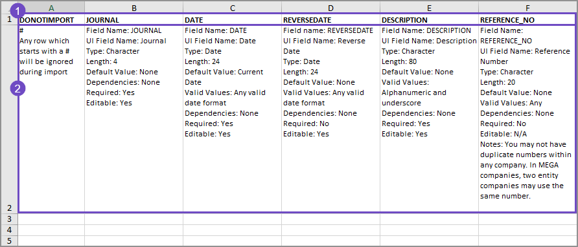The image size is (578, 247).
Task: Click the DESCRIPTION header cell
Action: point(429,20)
